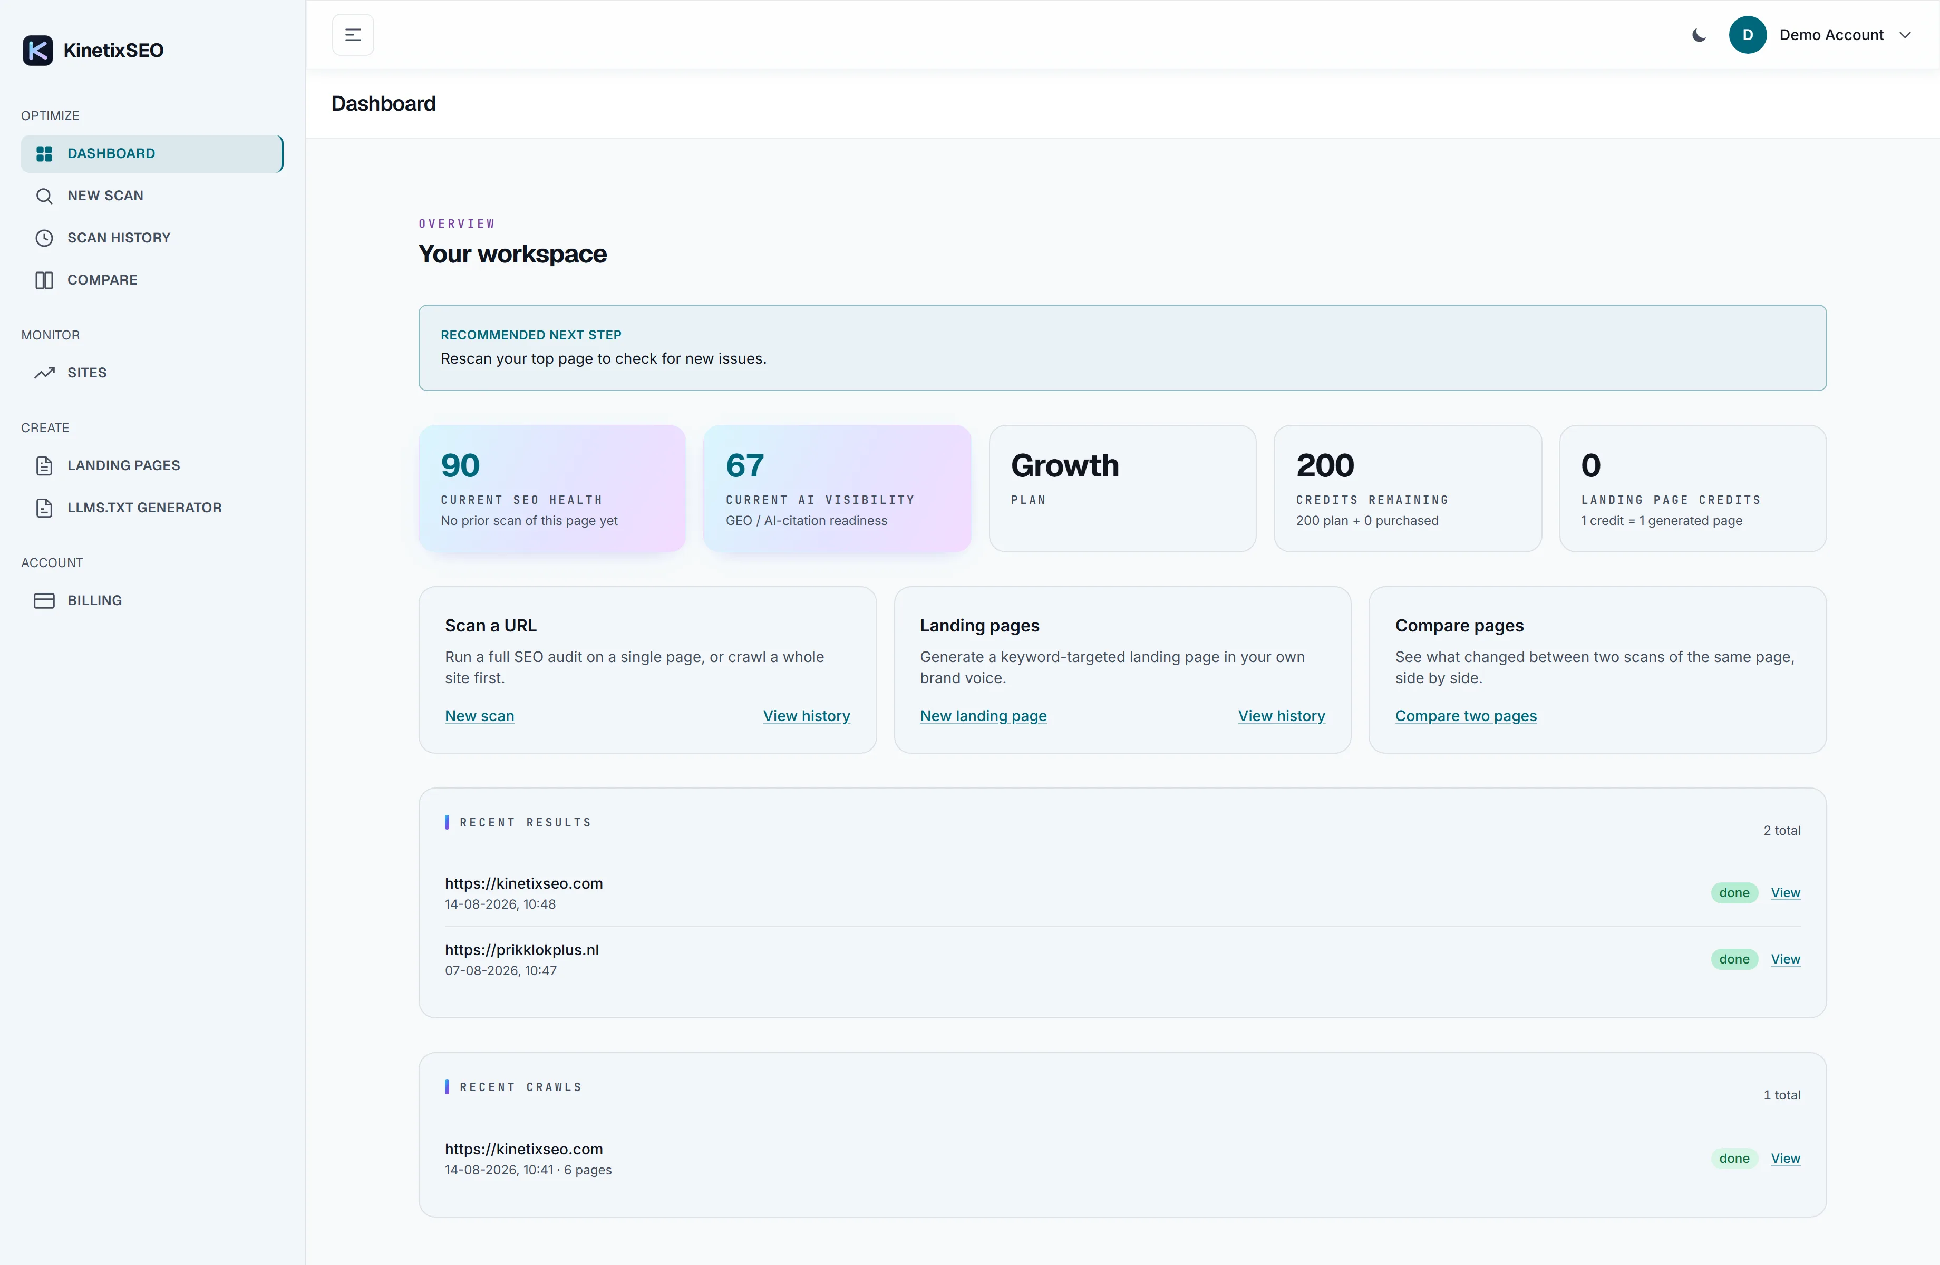
Task: Click the Recent Crawls section heading
Action: (x=521, y=1087)
